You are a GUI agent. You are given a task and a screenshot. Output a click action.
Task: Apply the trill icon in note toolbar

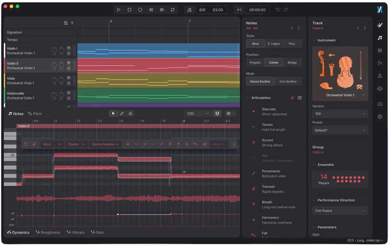pyautogui.click(x=205, y=144)
